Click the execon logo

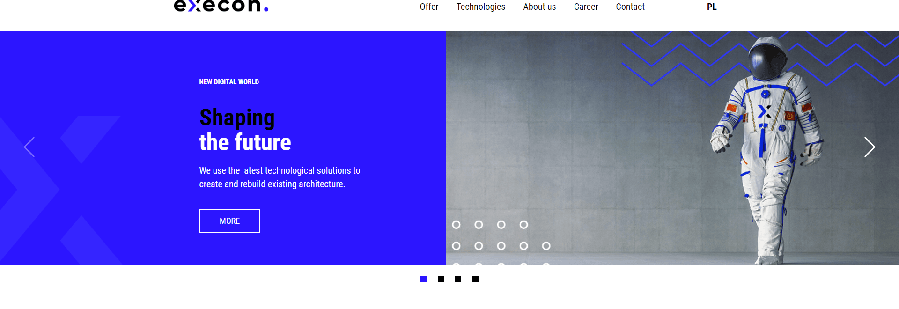point(221,6)
